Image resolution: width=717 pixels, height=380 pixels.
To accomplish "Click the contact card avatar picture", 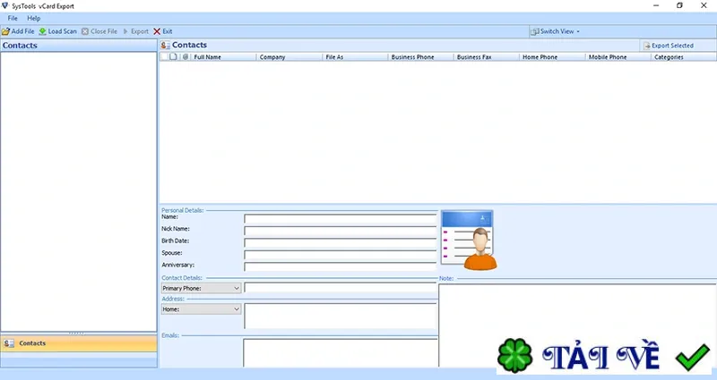I will [468, 240].
